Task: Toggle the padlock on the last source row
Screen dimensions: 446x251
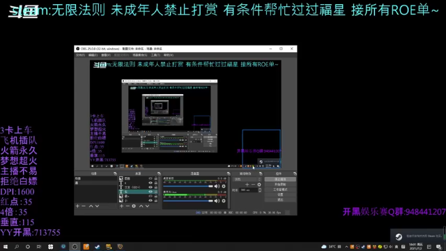Action: [x=155, y=201]
